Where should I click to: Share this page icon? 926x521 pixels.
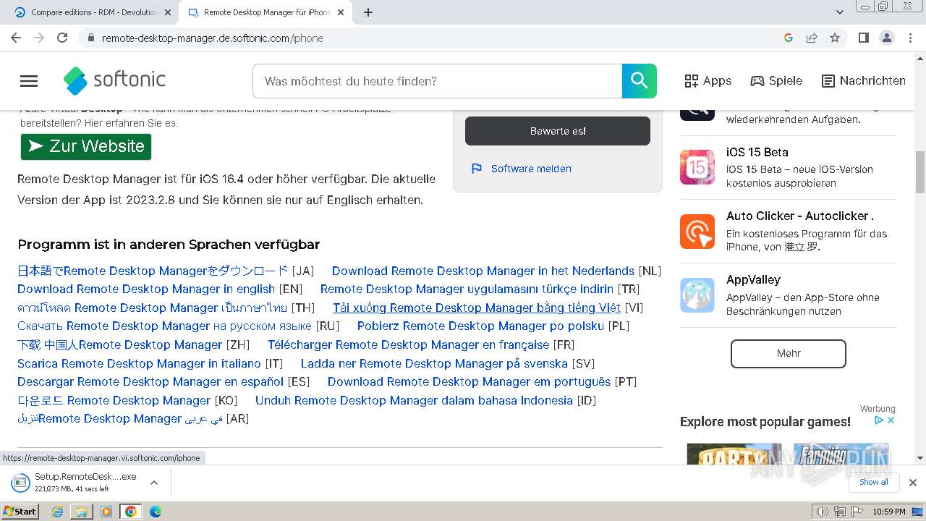(812, 38)
